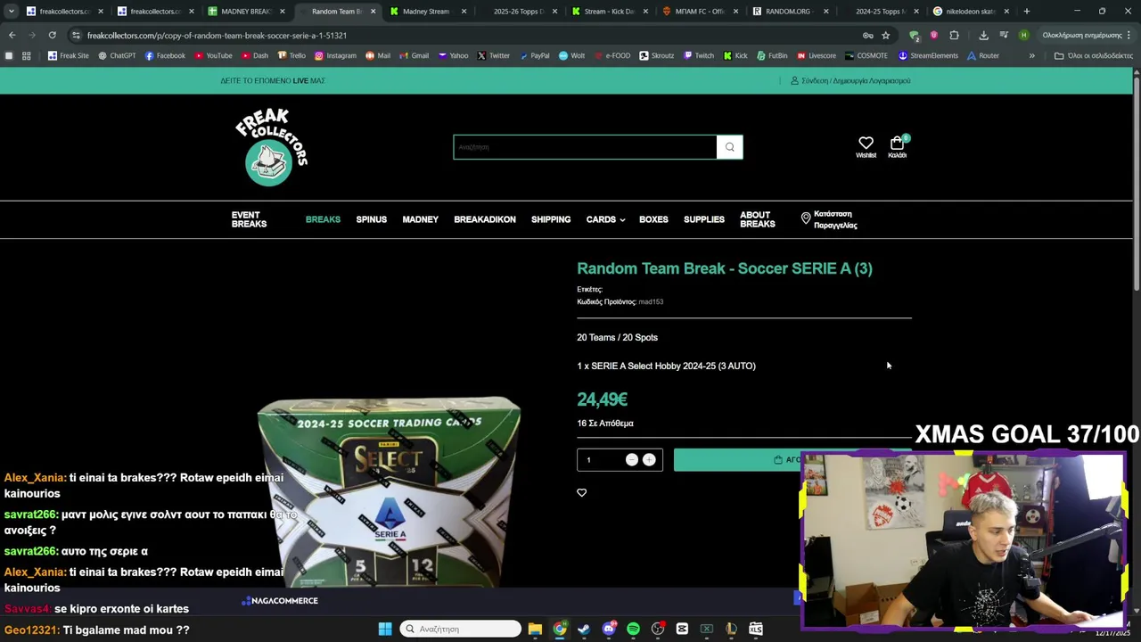Open the StreamElements bookmark
1141x642 pixels.
(x=929, y=55)
